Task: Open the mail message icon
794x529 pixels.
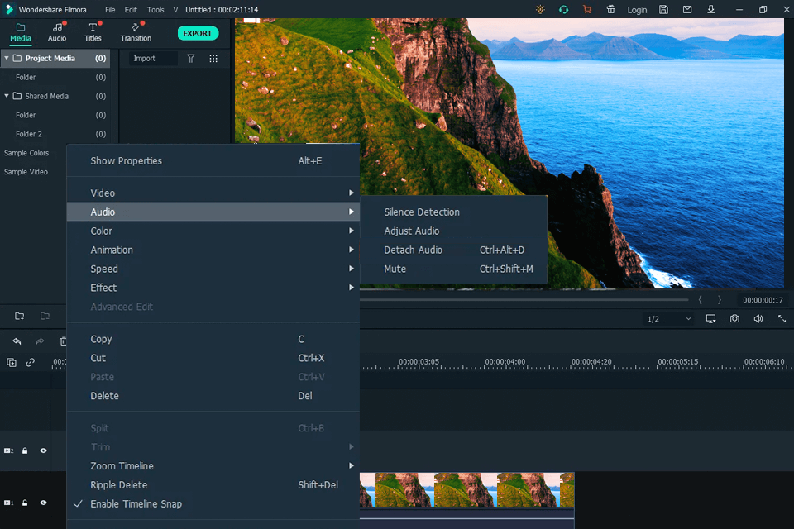Action: click(687, 10)
